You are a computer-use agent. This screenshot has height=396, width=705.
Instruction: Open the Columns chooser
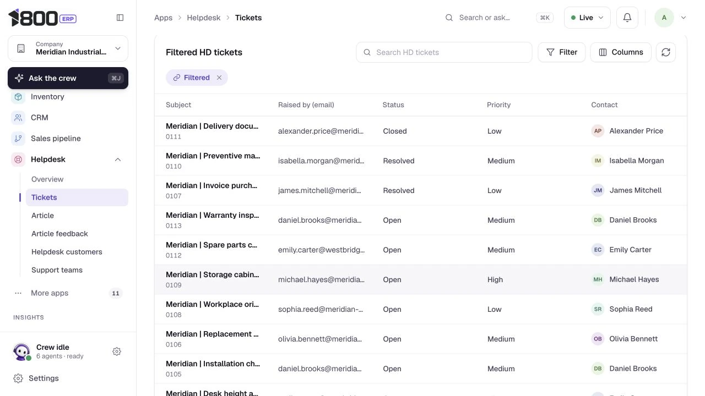[x=621, y=52]
